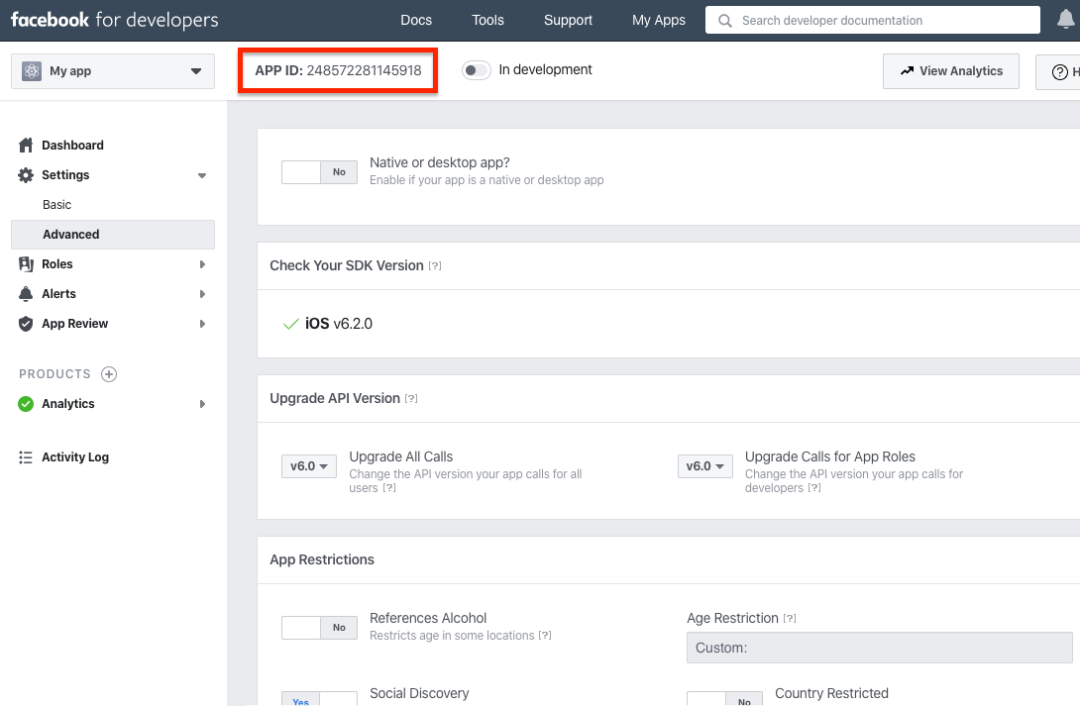Image resolution: width=1080 pixels, height=706 pixels.
Task: Open the My Apps menu
Action: pyautogui.click(x=659, y=20)
